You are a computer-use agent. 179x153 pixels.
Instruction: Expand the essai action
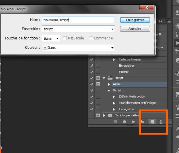(109, 85)
